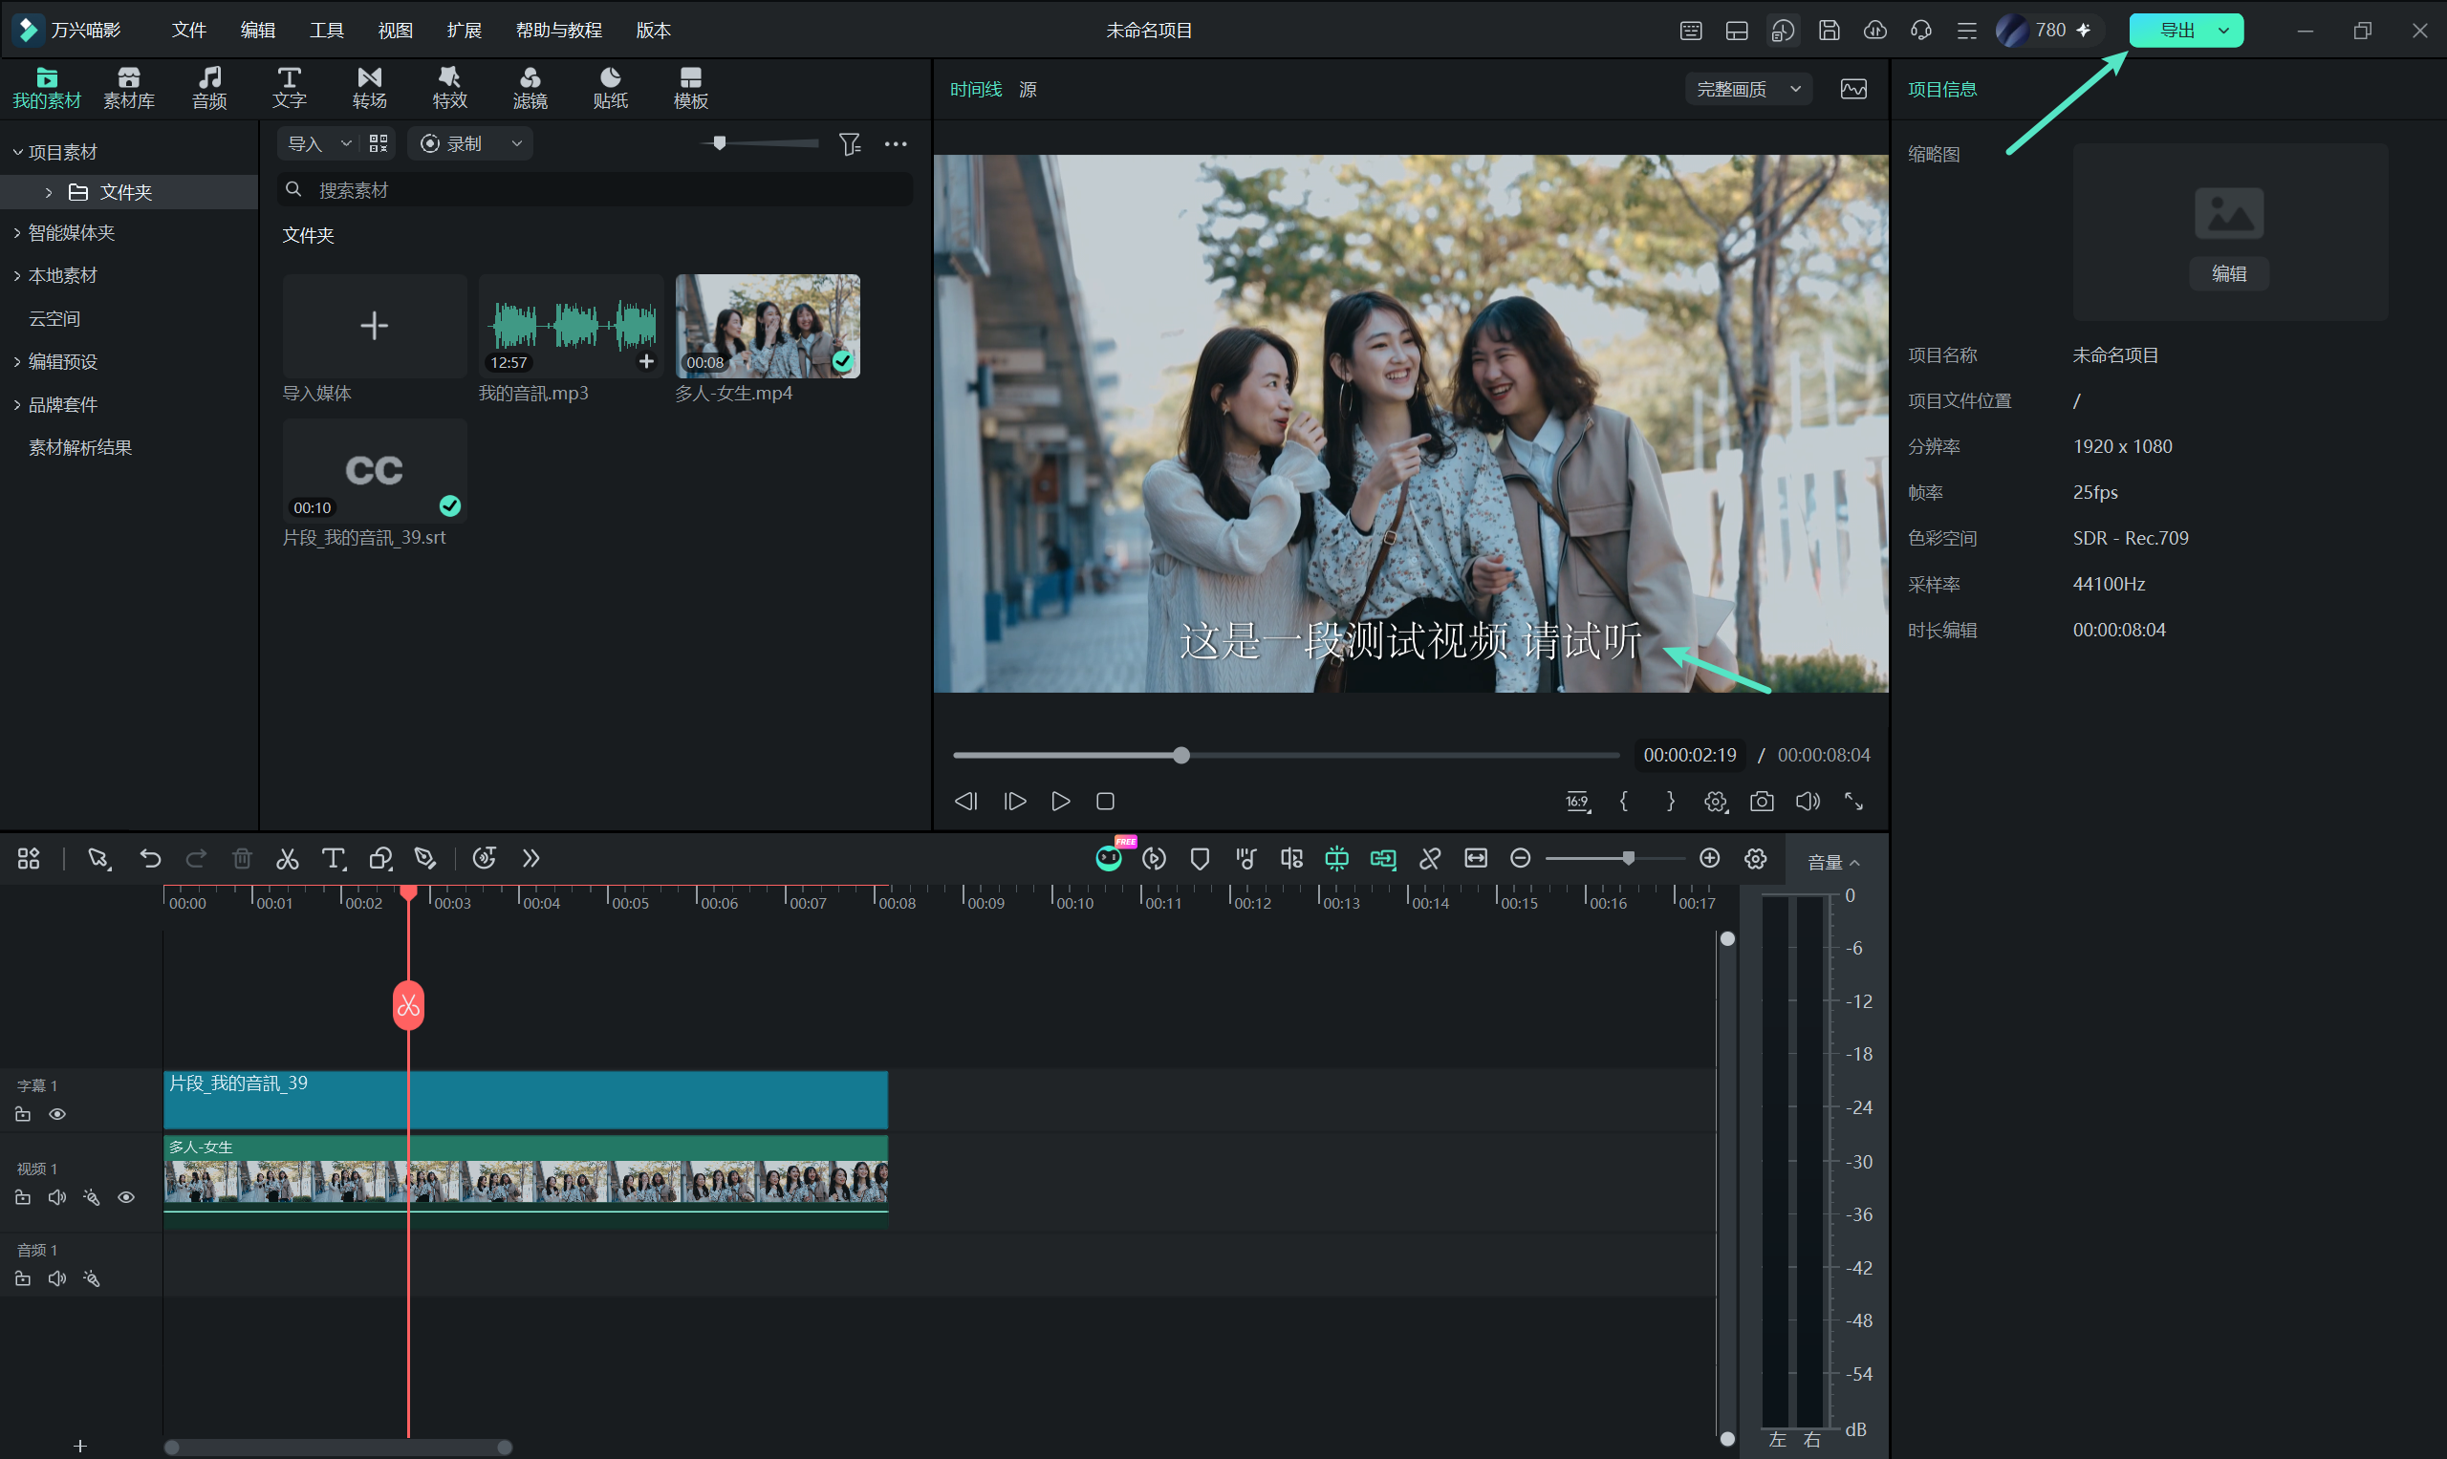Click the preview playback progress bar
This screenshot has height=1459, width=2447.
[x=1286, y=755]
